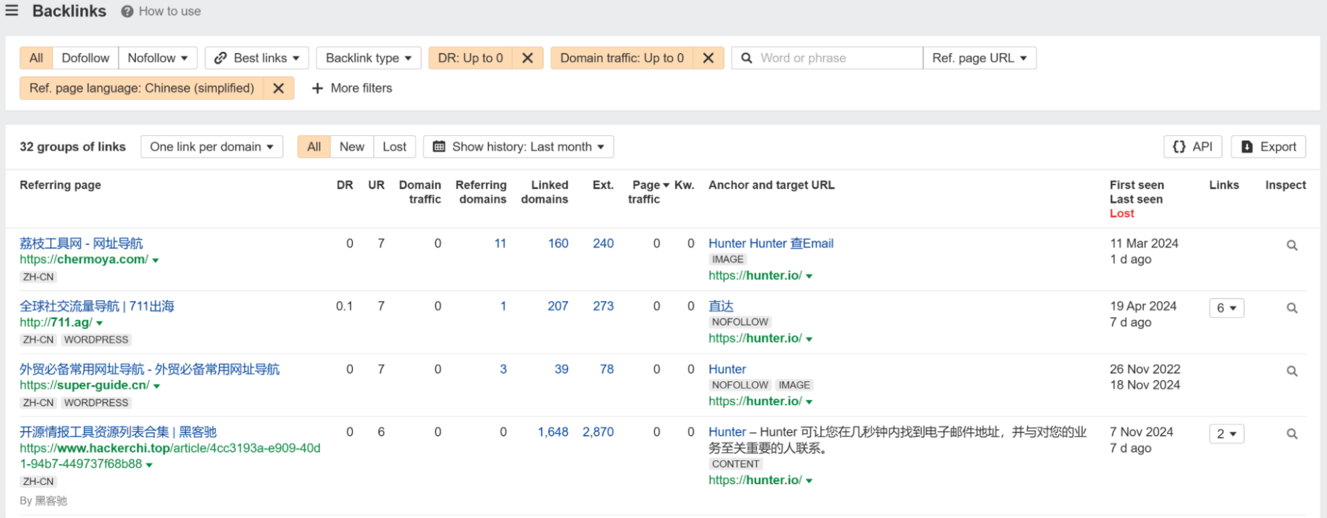The height and width of the screenshot is (518, 1327).
Task: Inspect the chermoya.com row with the magnifier
Action: pos(1292,245)
